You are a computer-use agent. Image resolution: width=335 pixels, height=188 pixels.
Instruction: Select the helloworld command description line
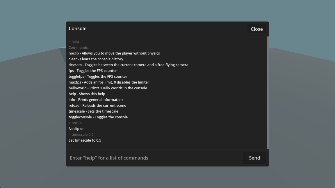pyautogui.click(x=108, y=88)
